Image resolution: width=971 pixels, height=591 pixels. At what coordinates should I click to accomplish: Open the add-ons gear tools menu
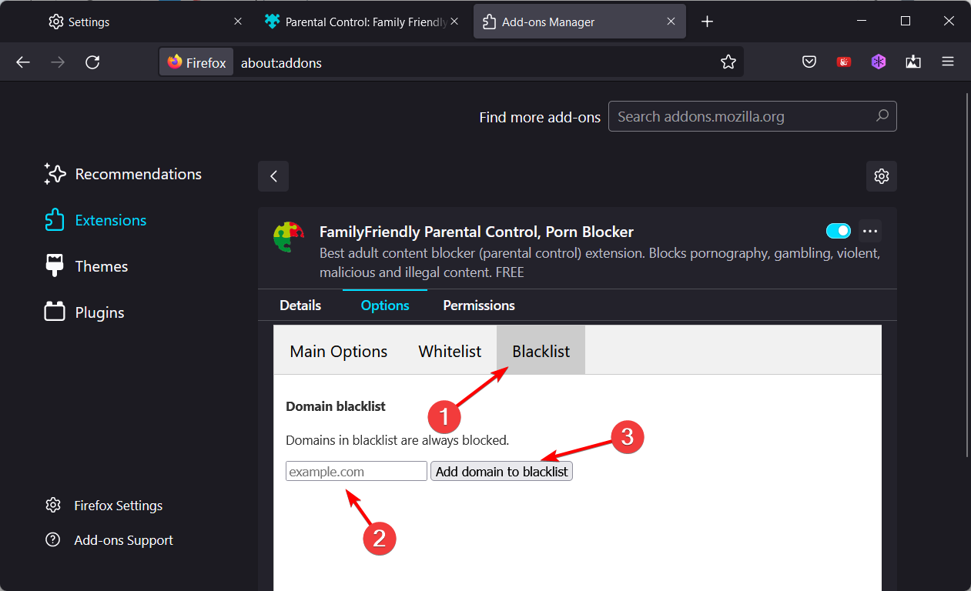[x=882, y=176]
